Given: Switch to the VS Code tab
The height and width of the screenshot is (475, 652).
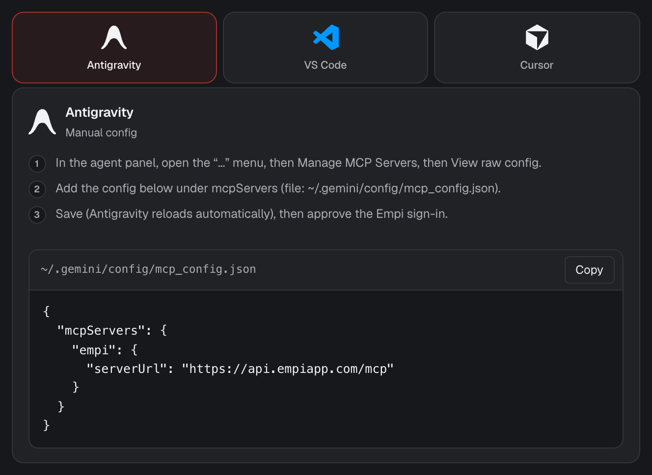Looking at the screenshot, I should 326,48.
